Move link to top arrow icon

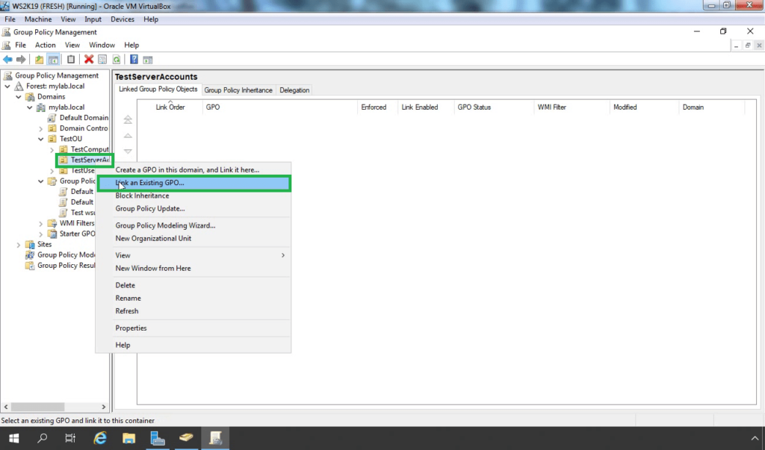(x=128, y=119)
